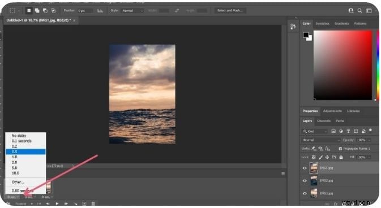Open the layer Kind filter dropdown
Image resolution: width=381 pixels, height=208 pixels.
[315, 131]
